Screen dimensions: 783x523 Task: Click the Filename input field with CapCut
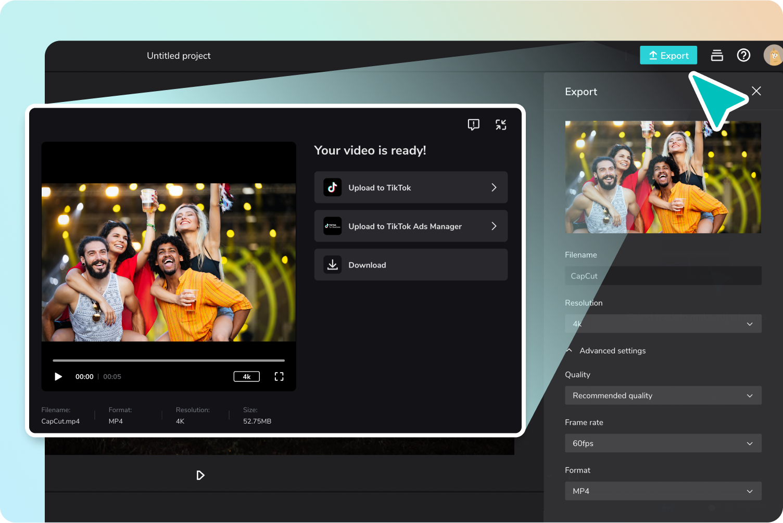[663, 276]
